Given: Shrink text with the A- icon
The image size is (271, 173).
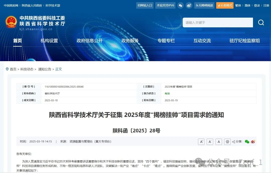Looking at the screenshot, I should (210, 142).
